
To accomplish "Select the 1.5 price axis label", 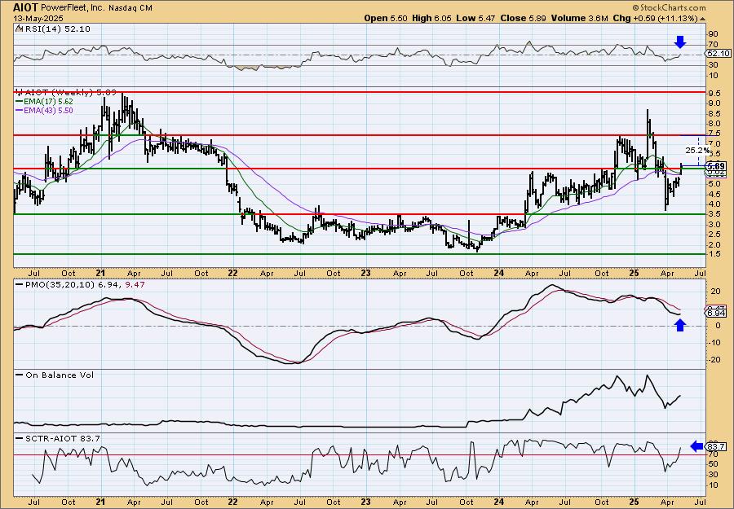I will (x=714, y=254).
